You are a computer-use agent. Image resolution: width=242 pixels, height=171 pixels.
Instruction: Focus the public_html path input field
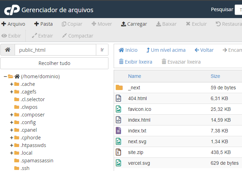point(55,50)
